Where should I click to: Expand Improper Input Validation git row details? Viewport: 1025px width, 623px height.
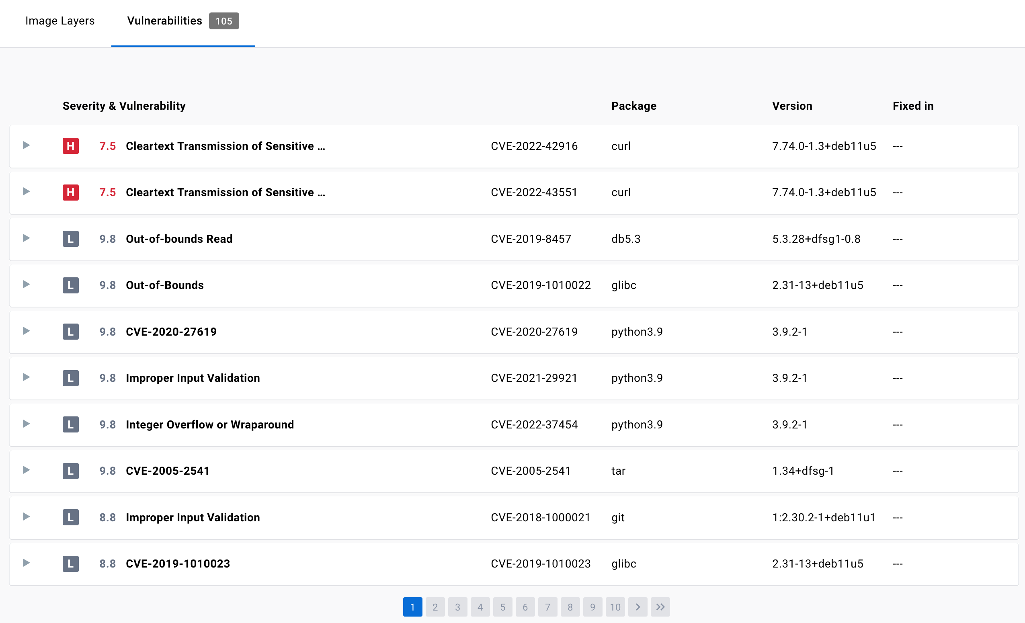coord(27,517)
